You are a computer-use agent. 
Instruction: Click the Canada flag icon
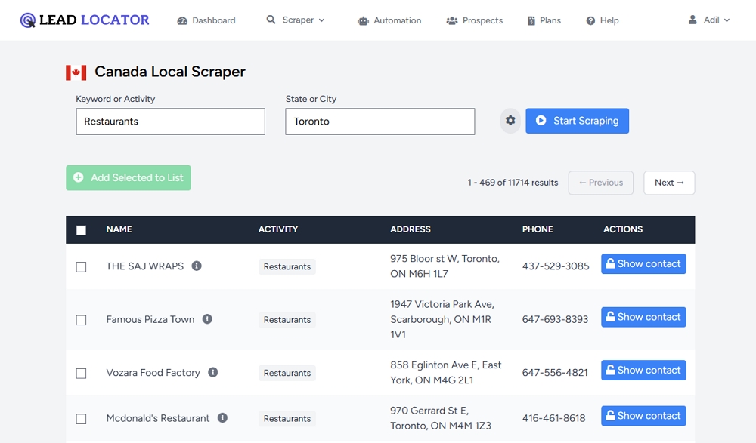[76, 72]
